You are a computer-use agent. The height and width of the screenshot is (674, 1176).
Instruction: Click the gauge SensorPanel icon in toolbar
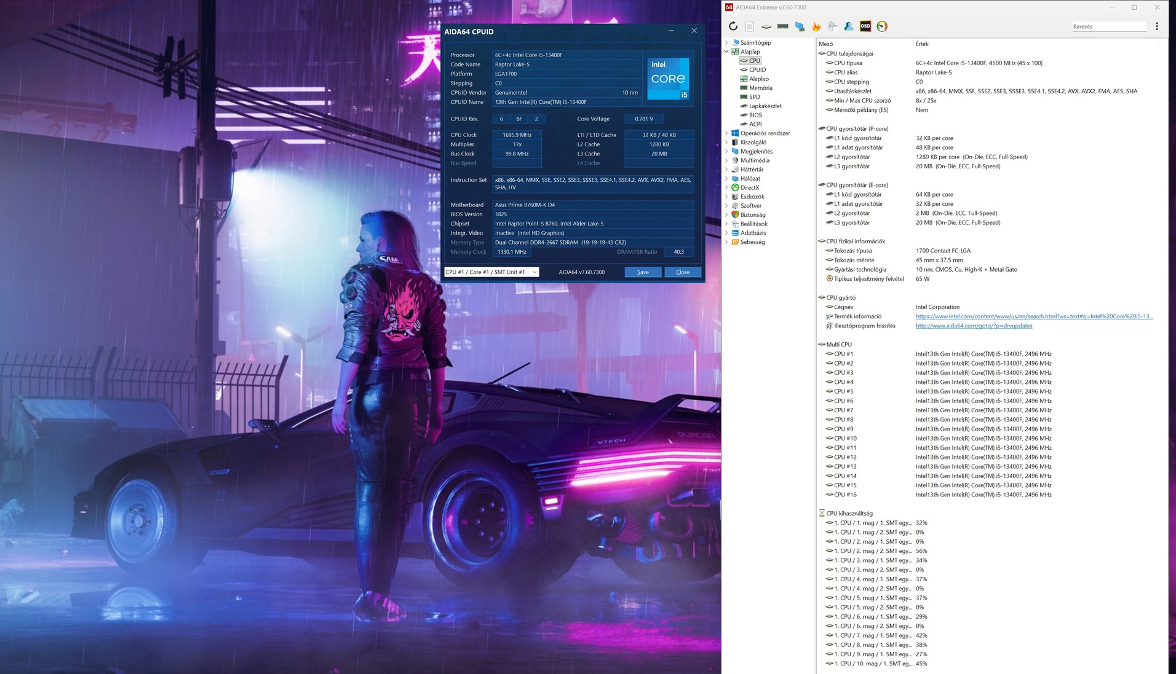click(x=882, y=26)
